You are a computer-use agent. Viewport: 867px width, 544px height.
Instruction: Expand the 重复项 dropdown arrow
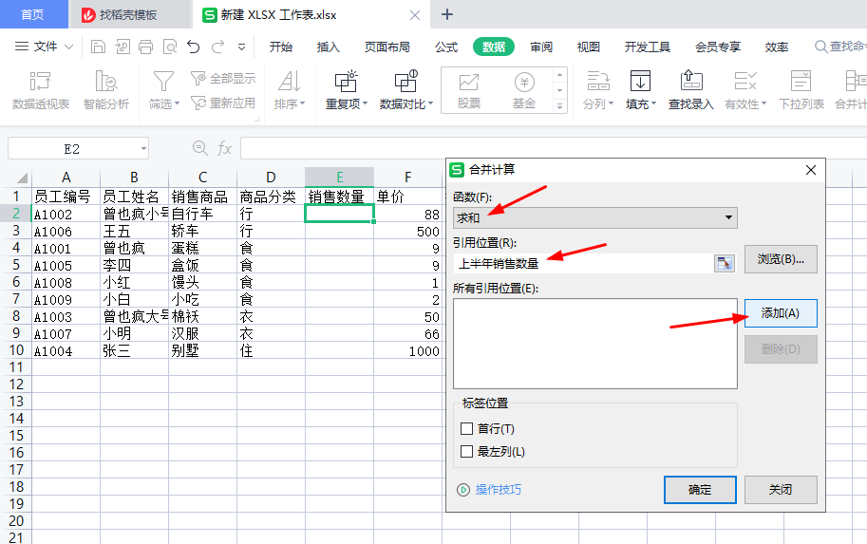coord(365,103)
